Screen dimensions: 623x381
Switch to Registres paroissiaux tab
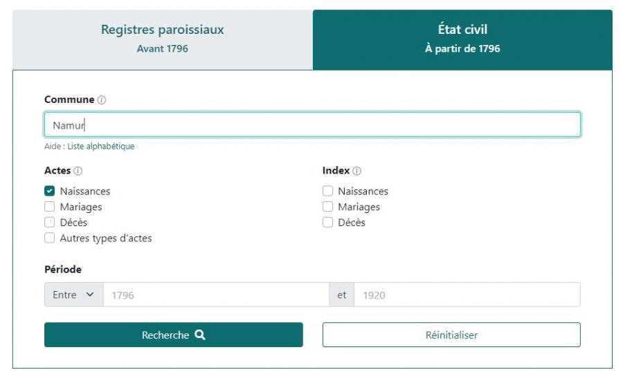click(163, 39)
